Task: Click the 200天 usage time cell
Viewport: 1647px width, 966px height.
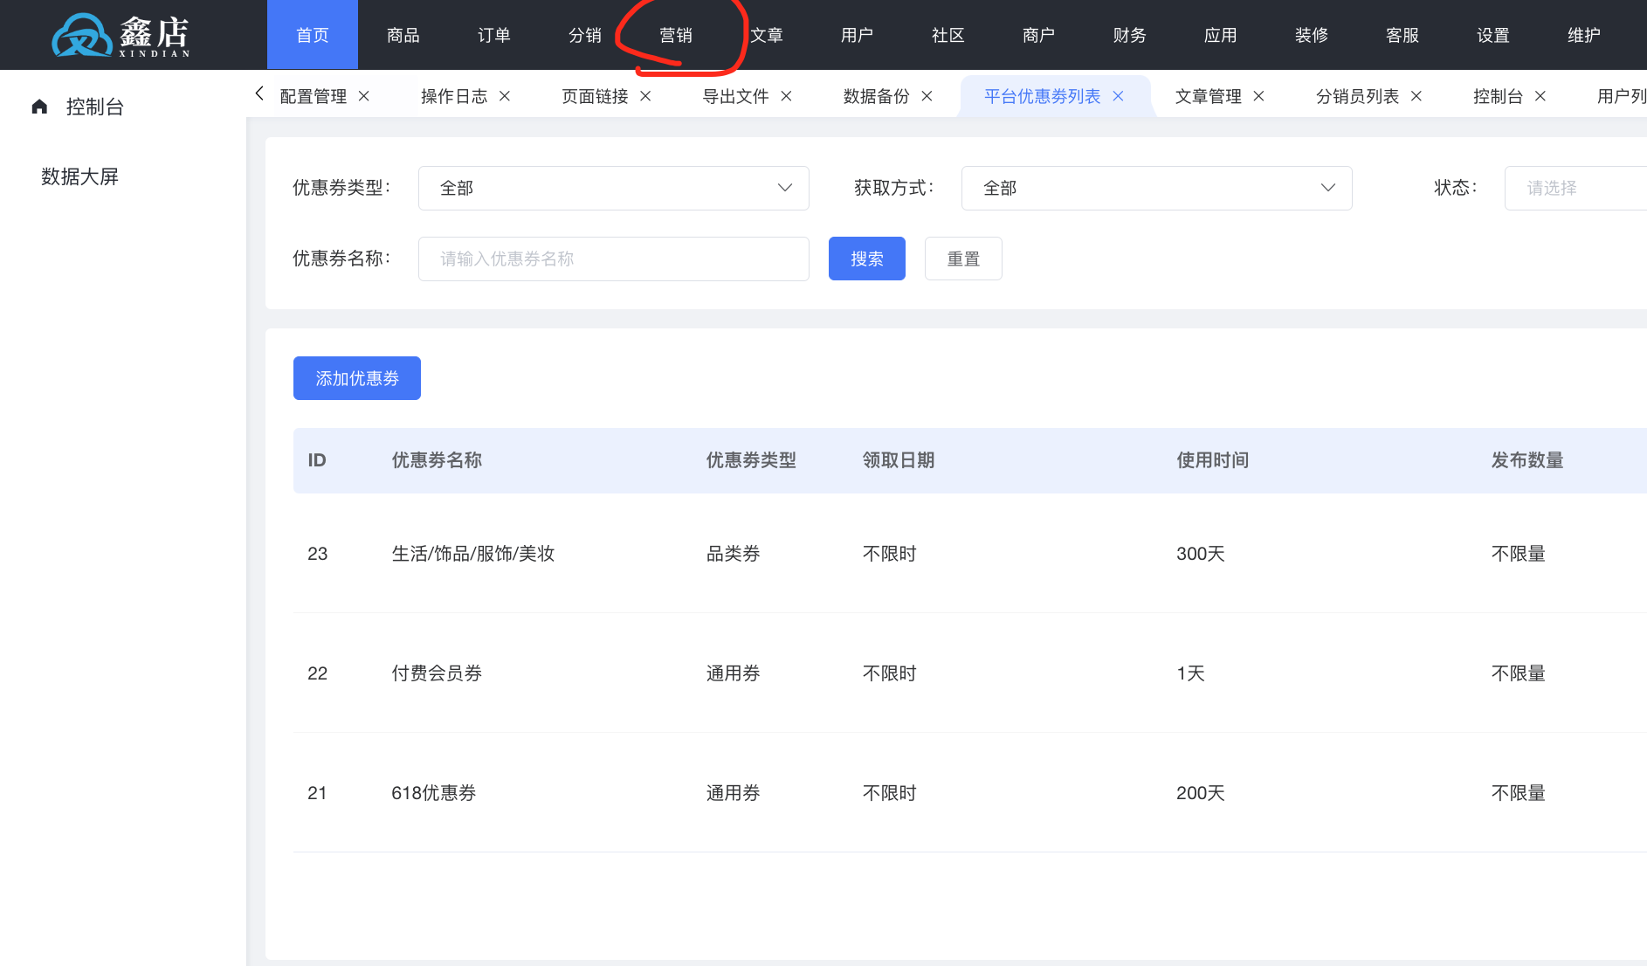Action: tap(1201, 793)
